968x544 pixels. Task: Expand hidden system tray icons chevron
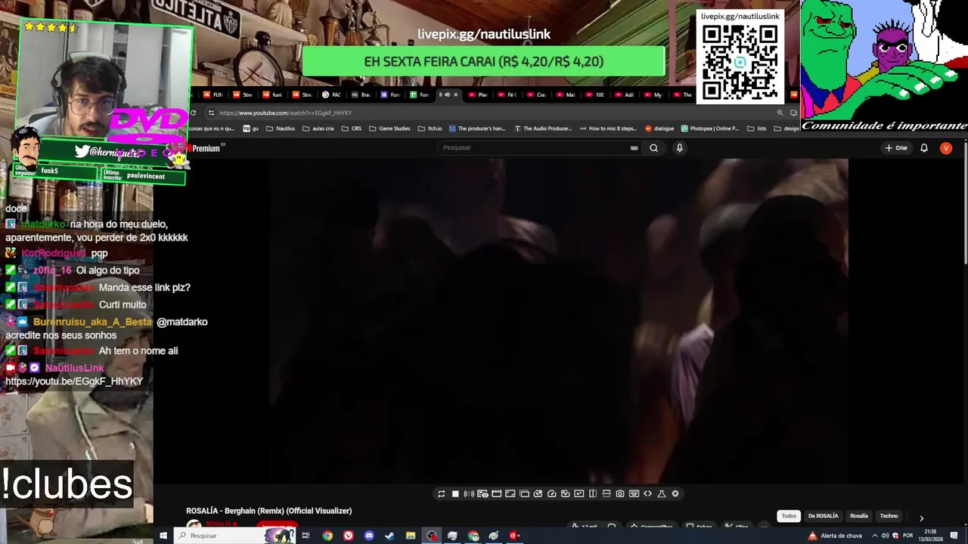(x=875, y=536)
